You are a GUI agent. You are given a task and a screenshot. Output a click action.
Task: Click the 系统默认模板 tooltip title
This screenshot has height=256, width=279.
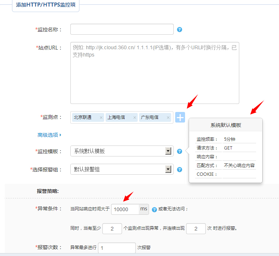tap(225, 125)
